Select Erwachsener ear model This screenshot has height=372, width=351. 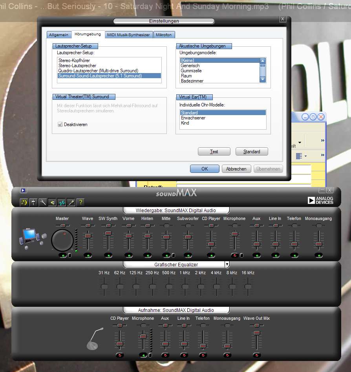tap(223, 118)
